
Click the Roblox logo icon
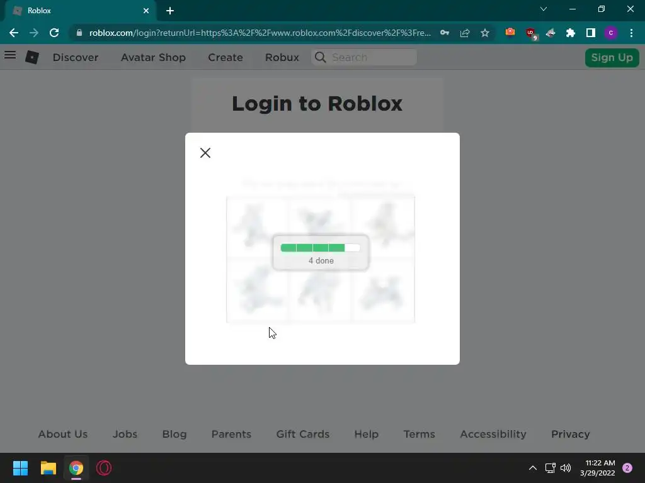(32, 57)
